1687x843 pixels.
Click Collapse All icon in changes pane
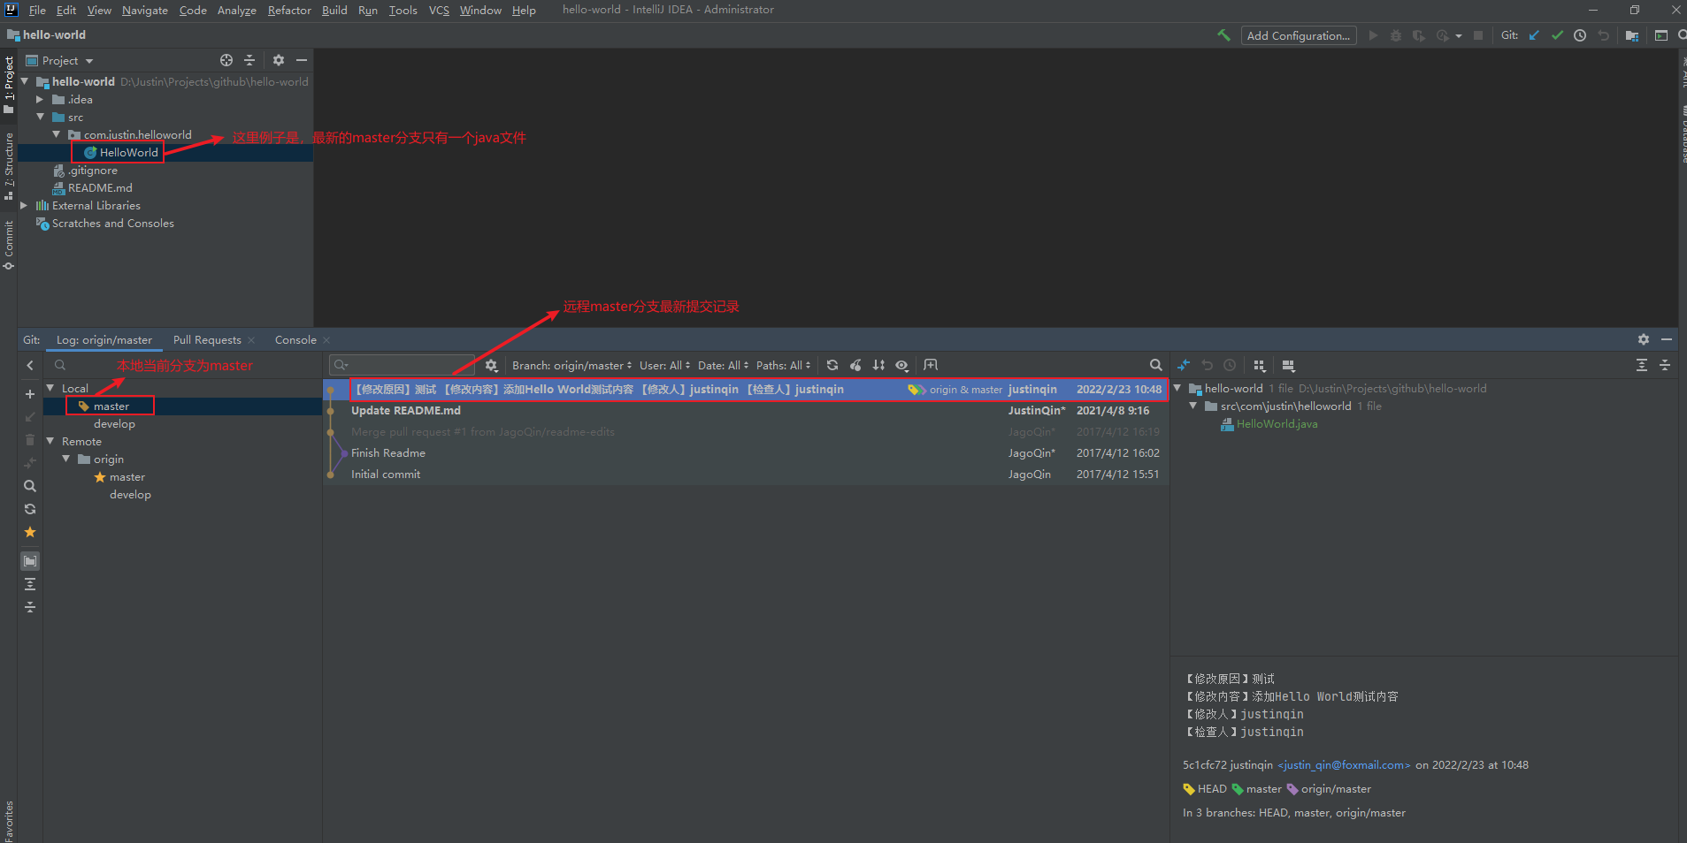pos(1665,365)
